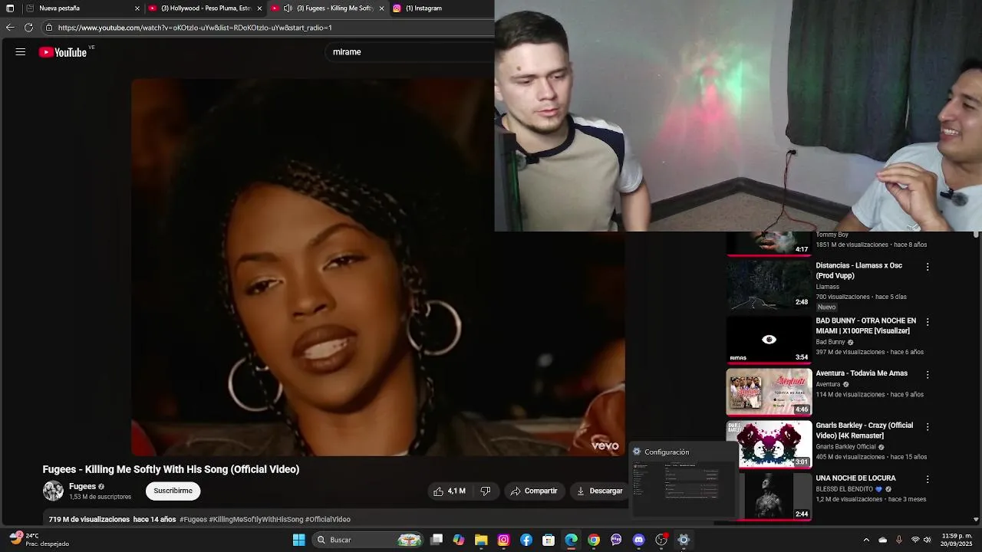Open the YouTube hamburger guide menu

[21, 52]
